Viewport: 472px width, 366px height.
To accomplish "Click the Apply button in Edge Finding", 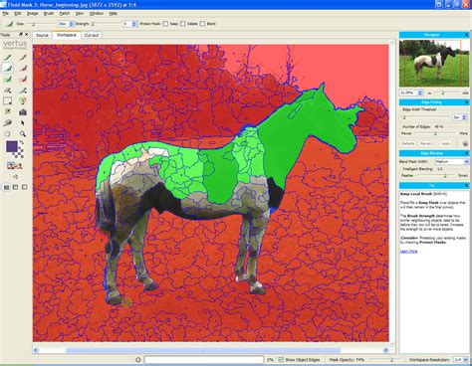I will (445, 143).
